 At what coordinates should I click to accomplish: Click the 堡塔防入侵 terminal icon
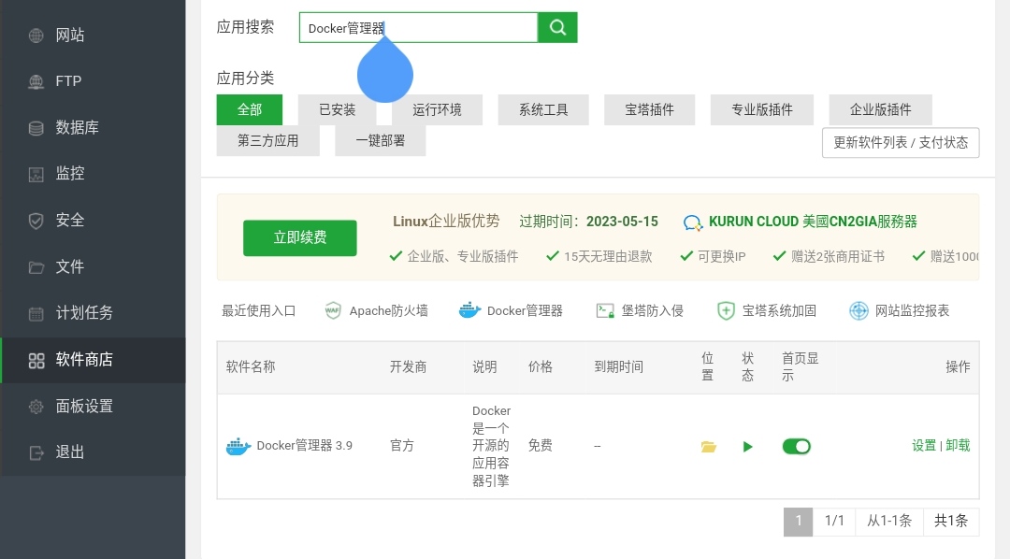pyautogui.click(x=605, y=311)
